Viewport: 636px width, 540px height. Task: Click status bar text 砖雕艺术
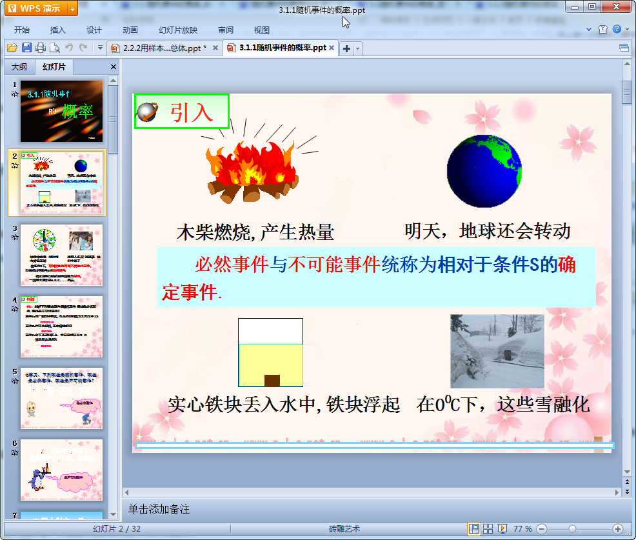(x=344, y=528)
